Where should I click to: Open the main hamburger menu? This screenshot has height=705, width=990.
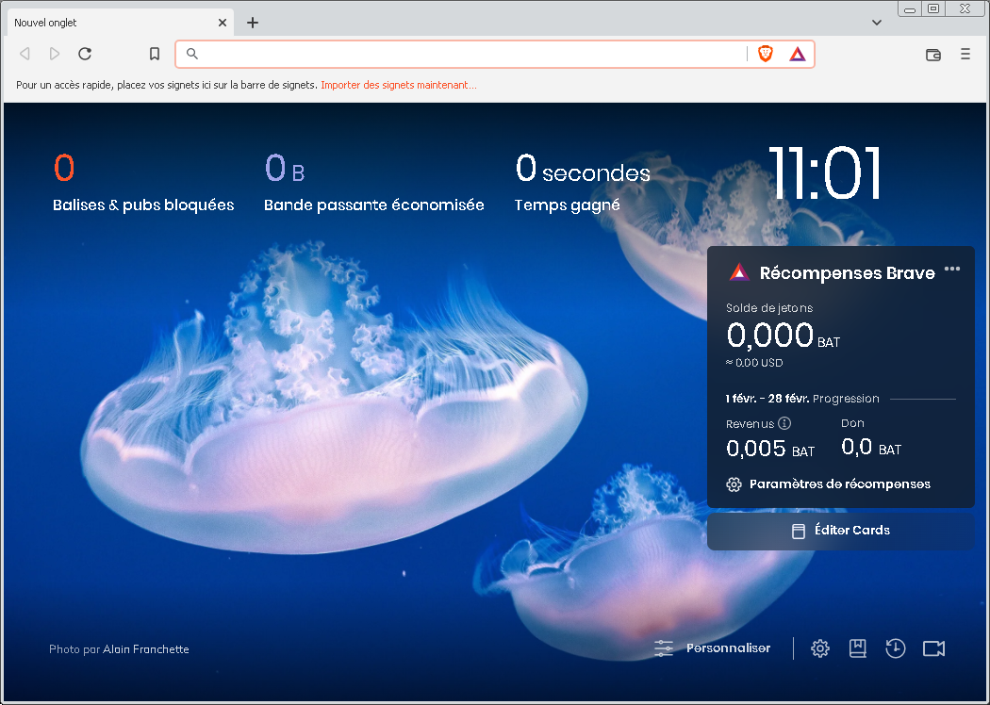[x=965, y=54]
